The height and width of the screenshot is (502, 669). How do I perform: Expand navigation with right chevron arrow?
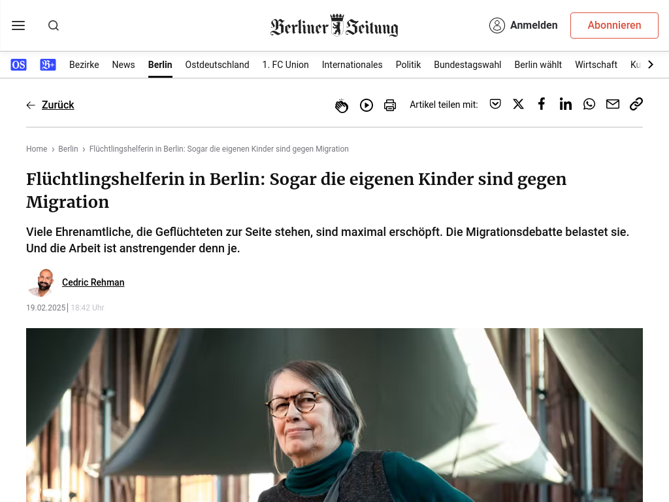point(651,65)
